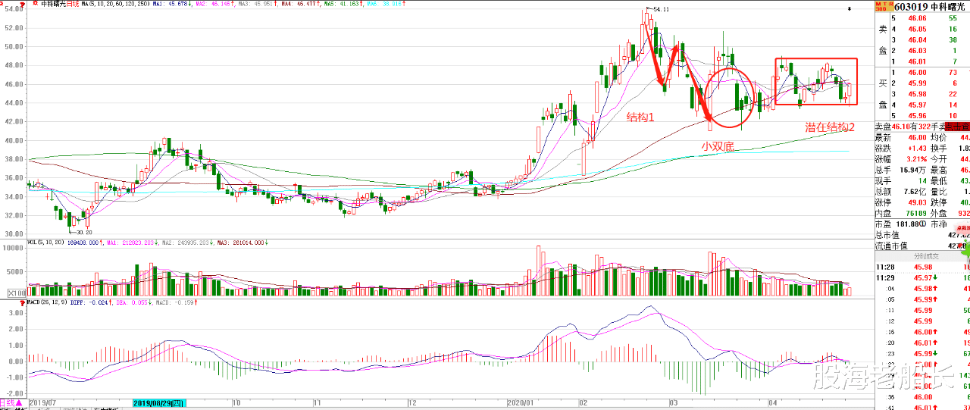Image resolution: width=970 pixels, height=410 pixels.
Task: Click the 内盘 76109 value
Action: pos(915,214)
